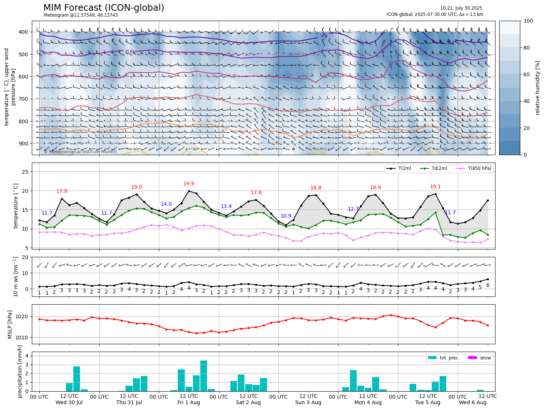
Task: Click the wind speed value 6 at the series end
Action: pos(488,285)
